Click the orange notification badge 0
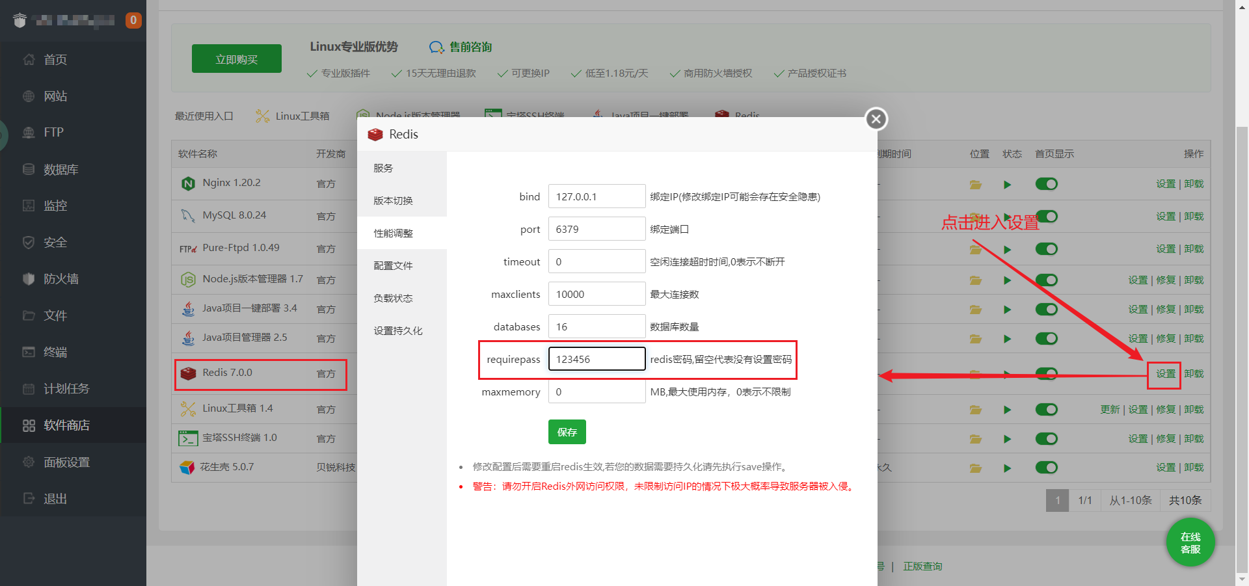Screen dimensions: 1249x586 133,20
